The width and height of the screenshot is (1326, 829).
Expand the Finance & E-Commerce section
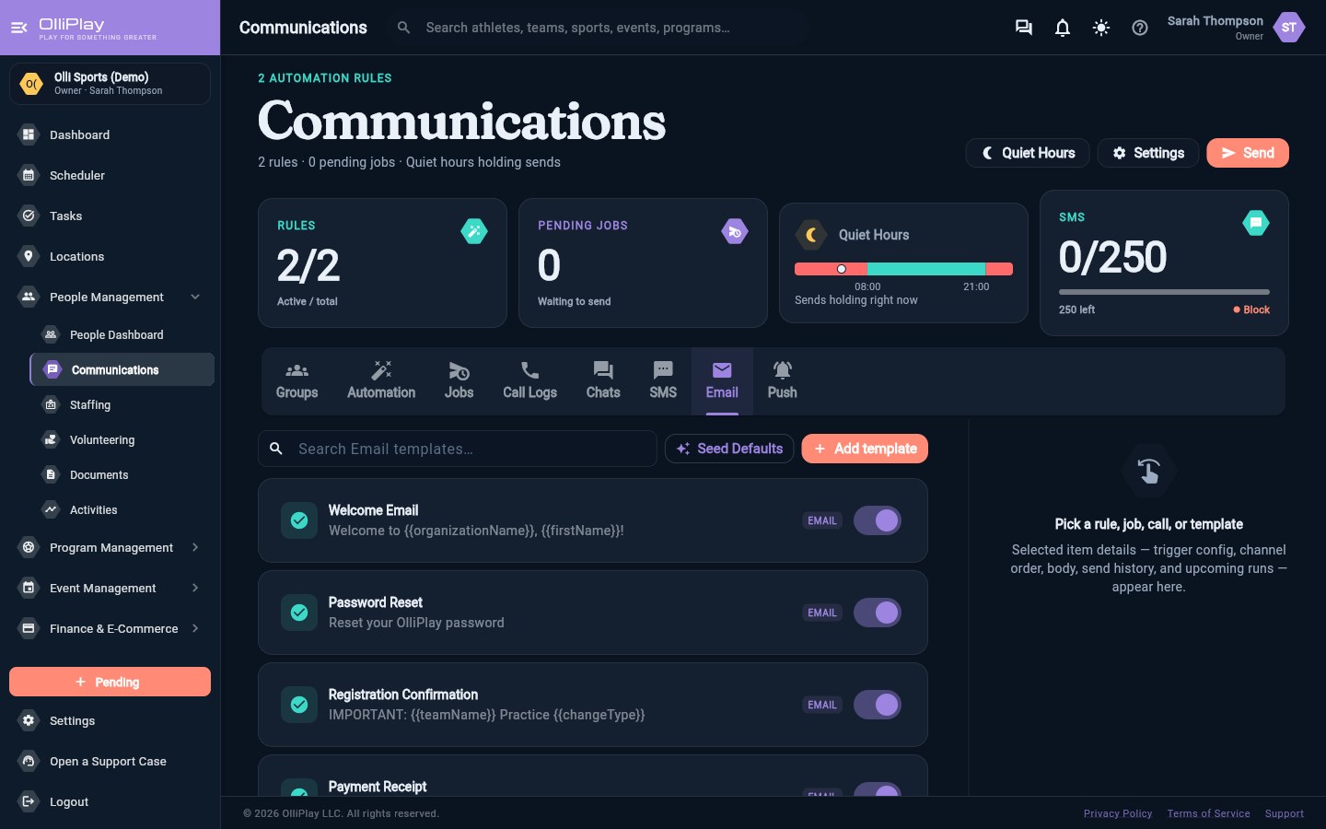[195, 628]
